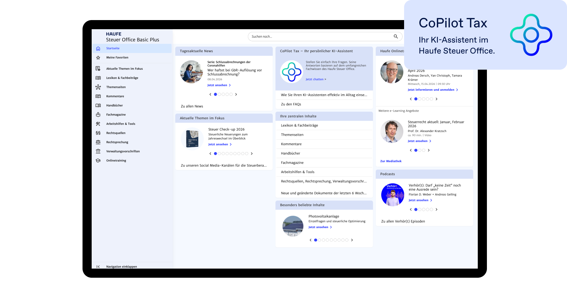Click into the Suchen nach search field
The height and width of the screenshot is (306, 567).
[320, 37]
